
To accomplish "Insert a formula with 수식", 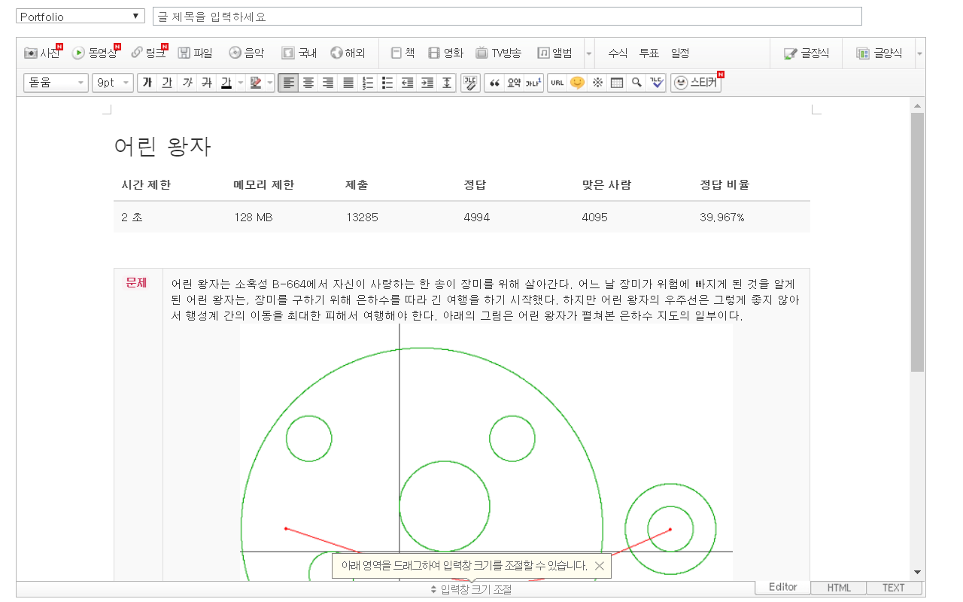I will 618,53.
